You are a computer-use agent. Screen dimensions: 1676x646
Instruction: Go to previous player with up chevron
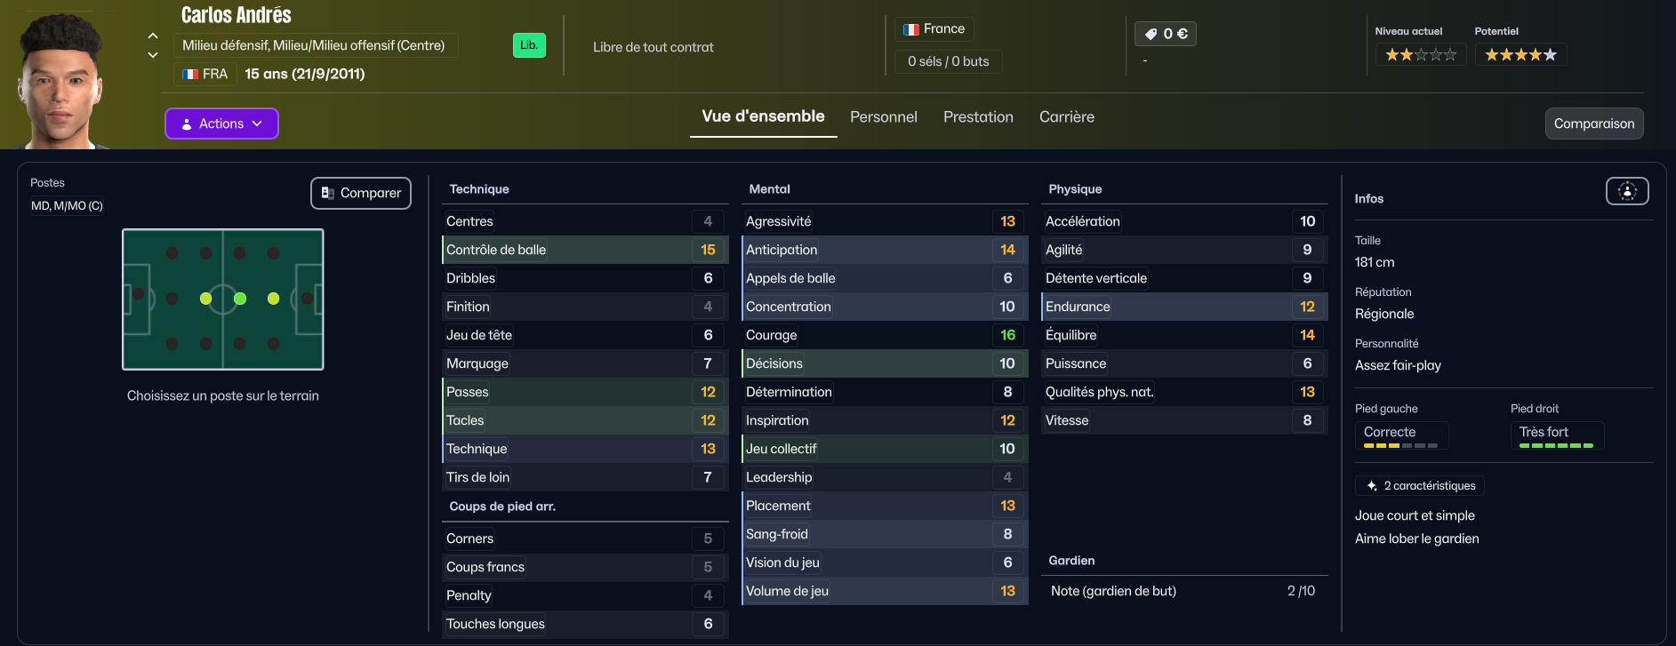pyautogui.click(x=153, y=36)
